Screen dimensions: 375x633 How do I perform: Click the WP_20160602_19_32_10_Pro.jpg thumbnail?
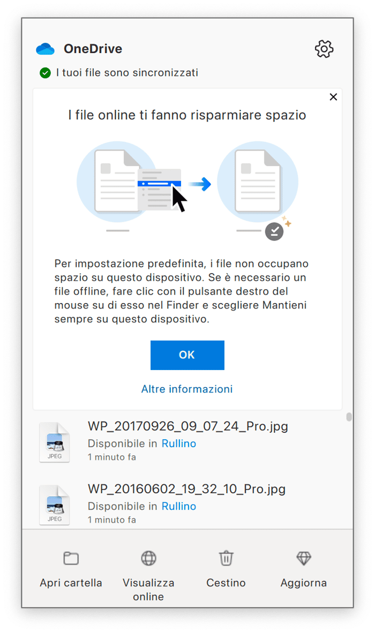[x=55, y=504]
